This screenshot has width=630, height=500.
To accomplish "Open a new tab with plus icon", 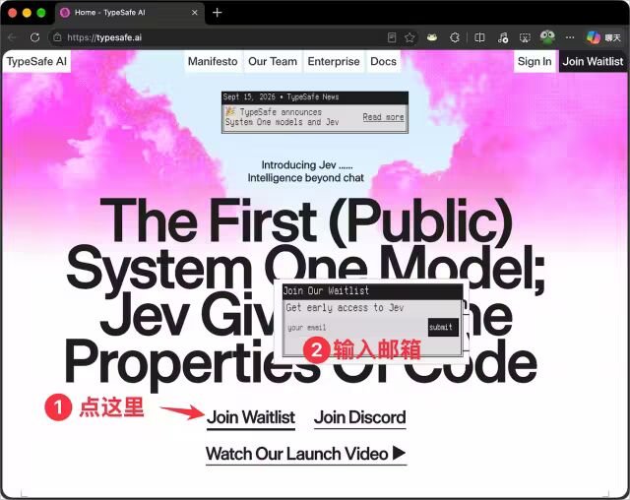I will pos(217,13).
